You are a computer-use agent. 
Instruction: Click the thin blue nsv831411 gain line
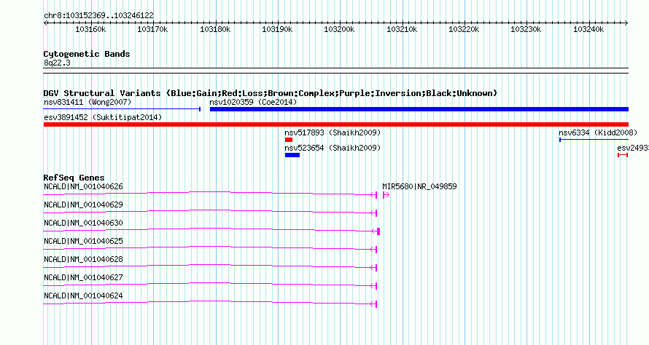(x=122, y=109)
